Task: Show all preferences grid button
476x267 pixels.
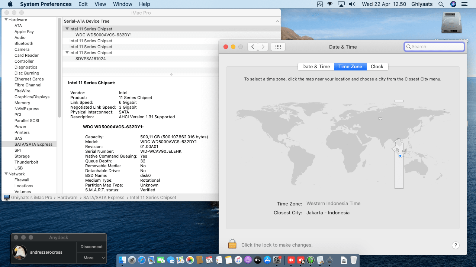Action: click(x=278, y=47)
